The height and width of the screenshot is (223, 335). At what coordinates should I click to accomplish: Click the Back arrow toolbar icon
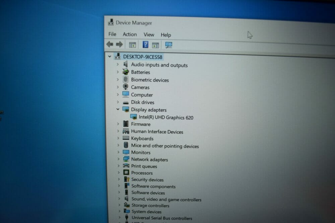(110, 44)
